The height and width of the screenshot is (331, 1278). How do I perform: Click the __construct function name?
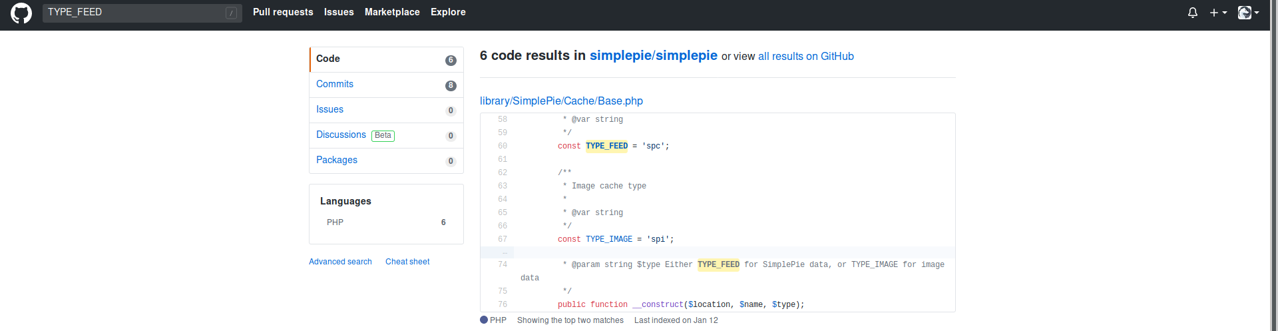coord(658,304)
